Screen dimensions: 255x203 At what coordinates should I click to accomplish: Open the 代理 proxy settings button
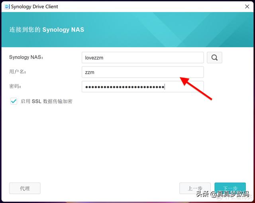tap(25, 188)
